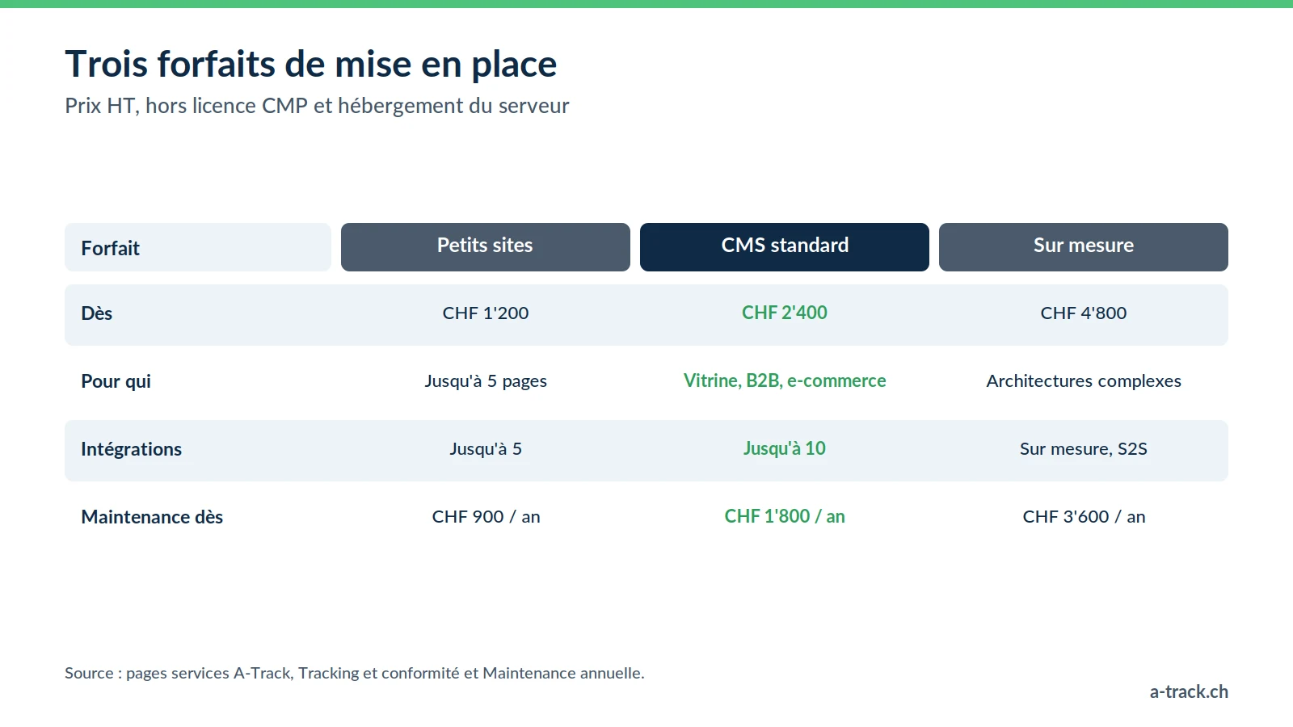Viewport: 1293px width, 727px height.
Task: Select 'Vitrine, B2B, e-commerce' text
Action: point(785,380)
